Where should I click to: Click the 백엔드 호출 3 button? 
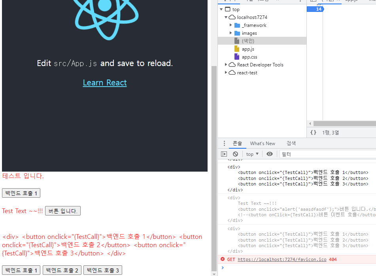pos(103,270)
